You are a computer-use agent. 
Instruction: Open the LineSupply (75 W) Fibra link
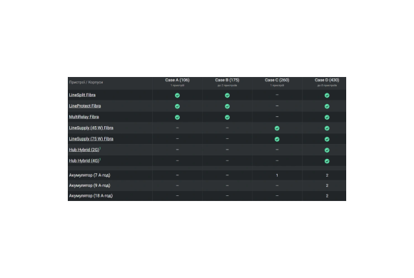coord(91,139)
